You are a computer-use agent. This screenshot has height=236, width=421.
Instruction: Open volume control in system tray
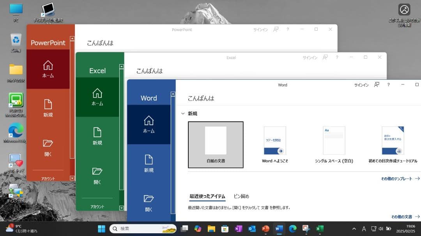[381, 229]
